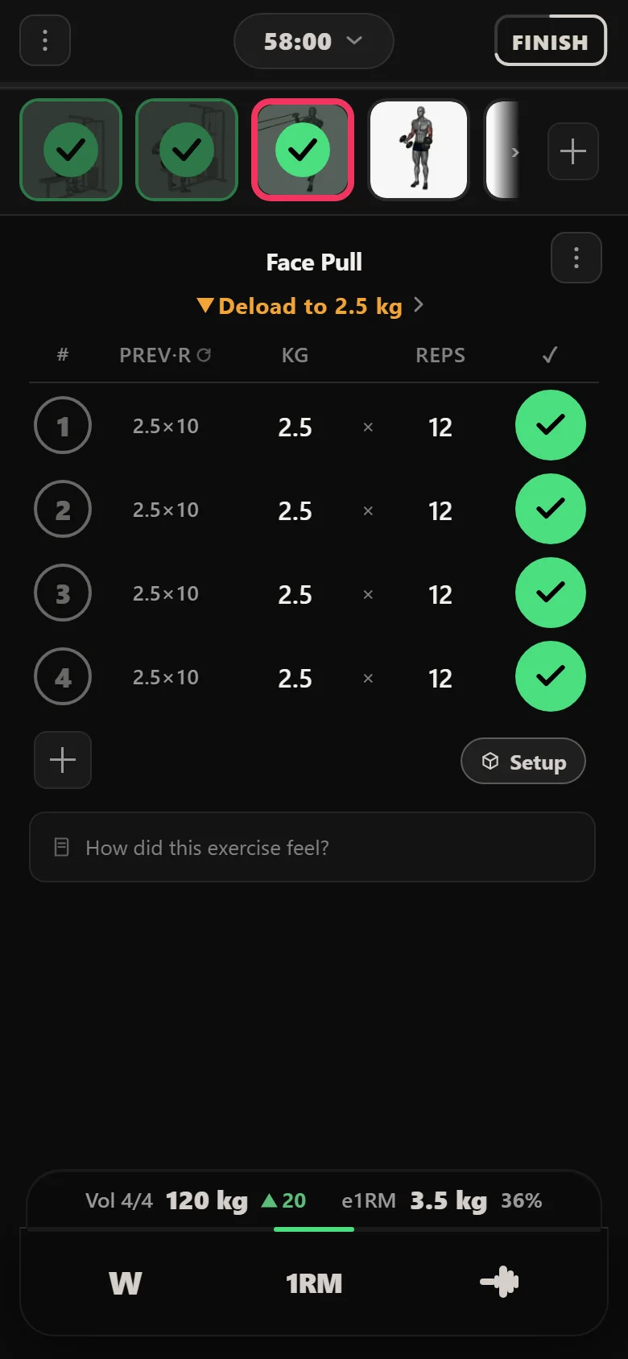Open the Setup button

pos(523,761)
